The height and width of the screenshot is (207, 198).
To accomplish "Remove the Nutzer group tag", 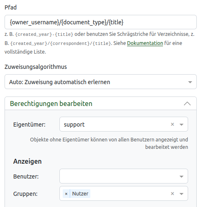I will (x=66, y=194).
